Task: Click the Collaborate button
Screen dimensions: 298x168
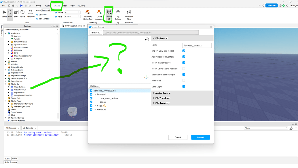Action: pyautogui.click(x=272, y=5)
